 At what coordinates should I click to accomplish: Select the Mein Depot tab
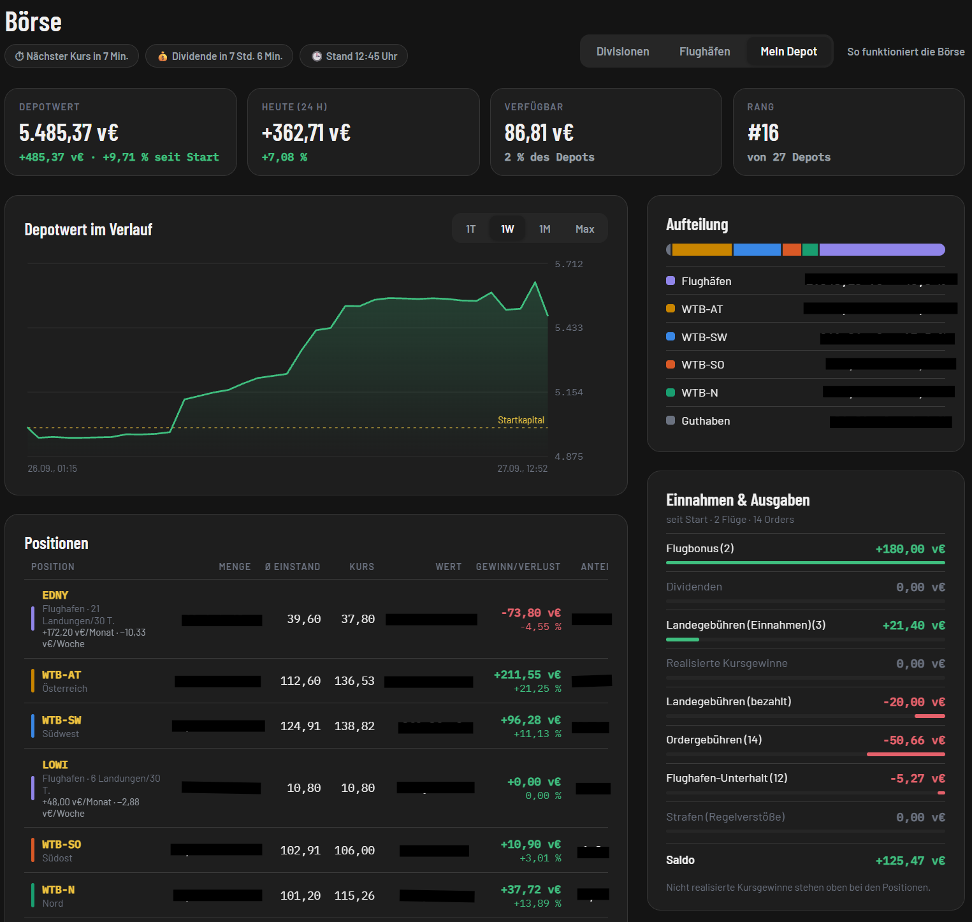788,52
